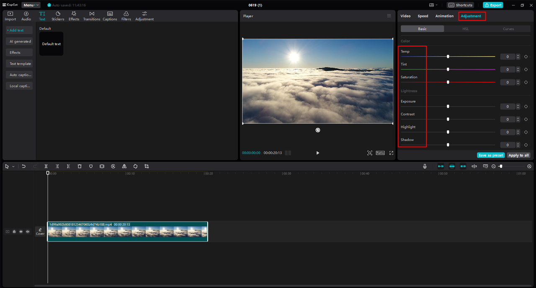Toggle Saturation keyframe diamond
This screenshot has width=536, height=288.
pyautogui.click(x=526, y=82)
